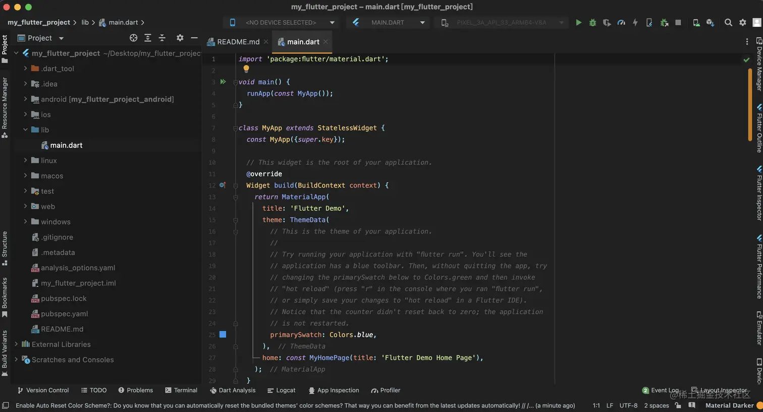Switch to the README.md editor tab

[x=238, y=42]
